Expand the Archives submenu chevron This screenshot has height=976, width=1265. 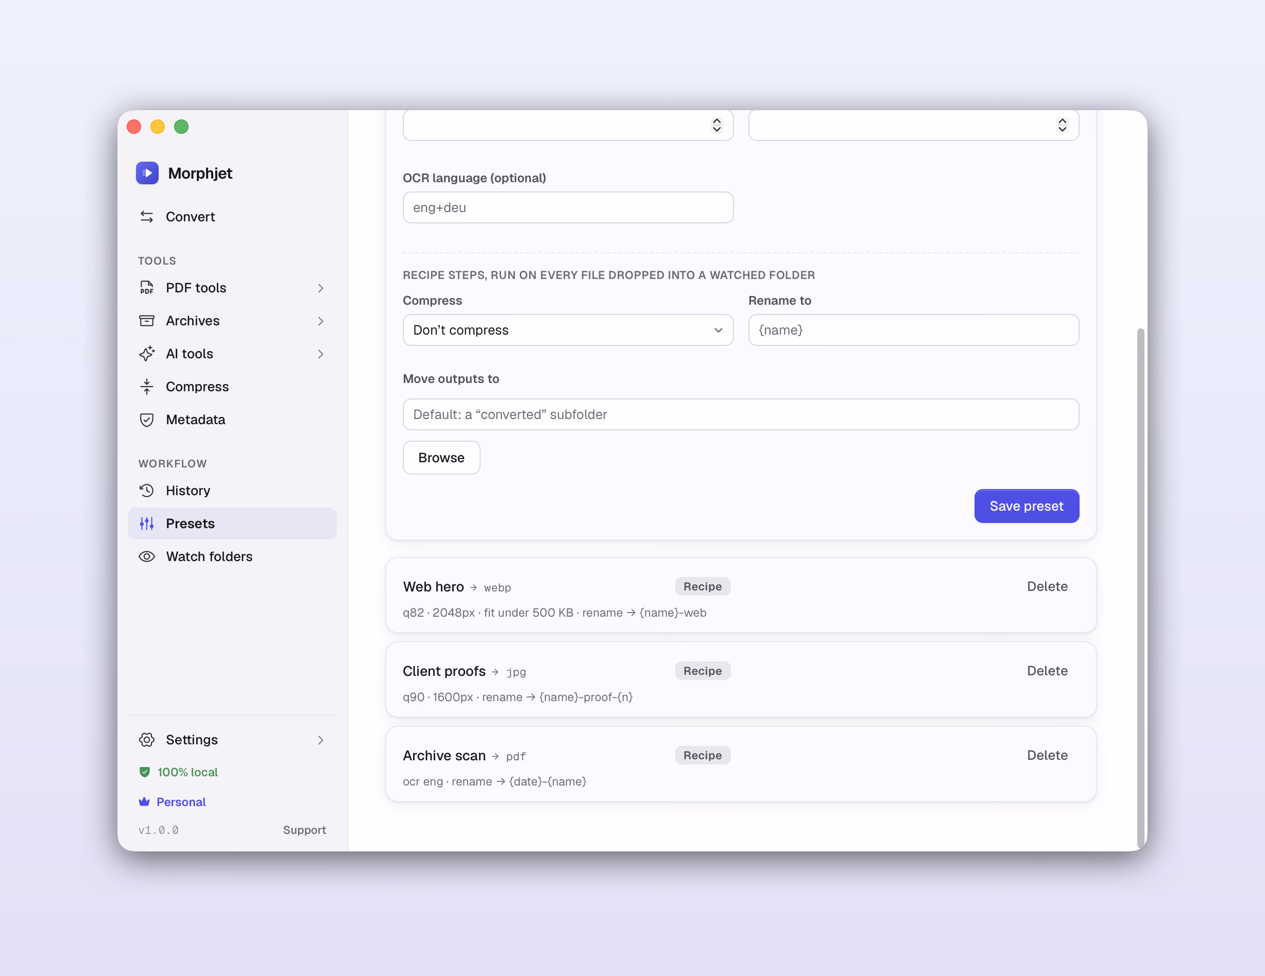coord(320,321)
